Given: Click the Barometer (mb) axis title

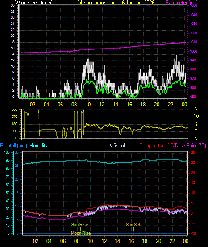Looking at the screenshot, I should tap(182, 3).
